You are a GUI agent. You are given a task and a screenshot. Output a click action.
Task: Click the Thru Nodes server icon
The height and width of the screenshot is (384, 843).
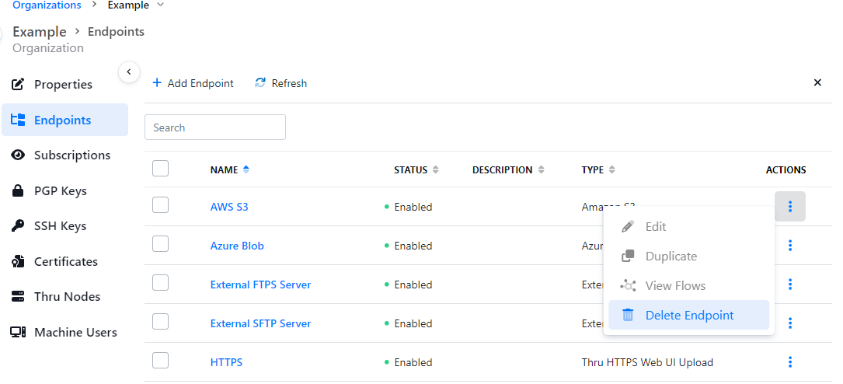click(x=18, y=297)
